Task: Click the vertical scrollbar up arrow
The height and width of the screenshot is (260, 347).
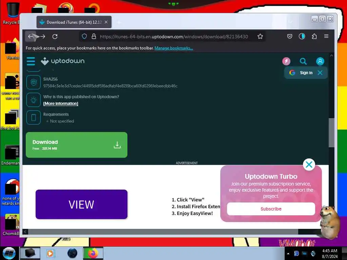Action: 331,56
